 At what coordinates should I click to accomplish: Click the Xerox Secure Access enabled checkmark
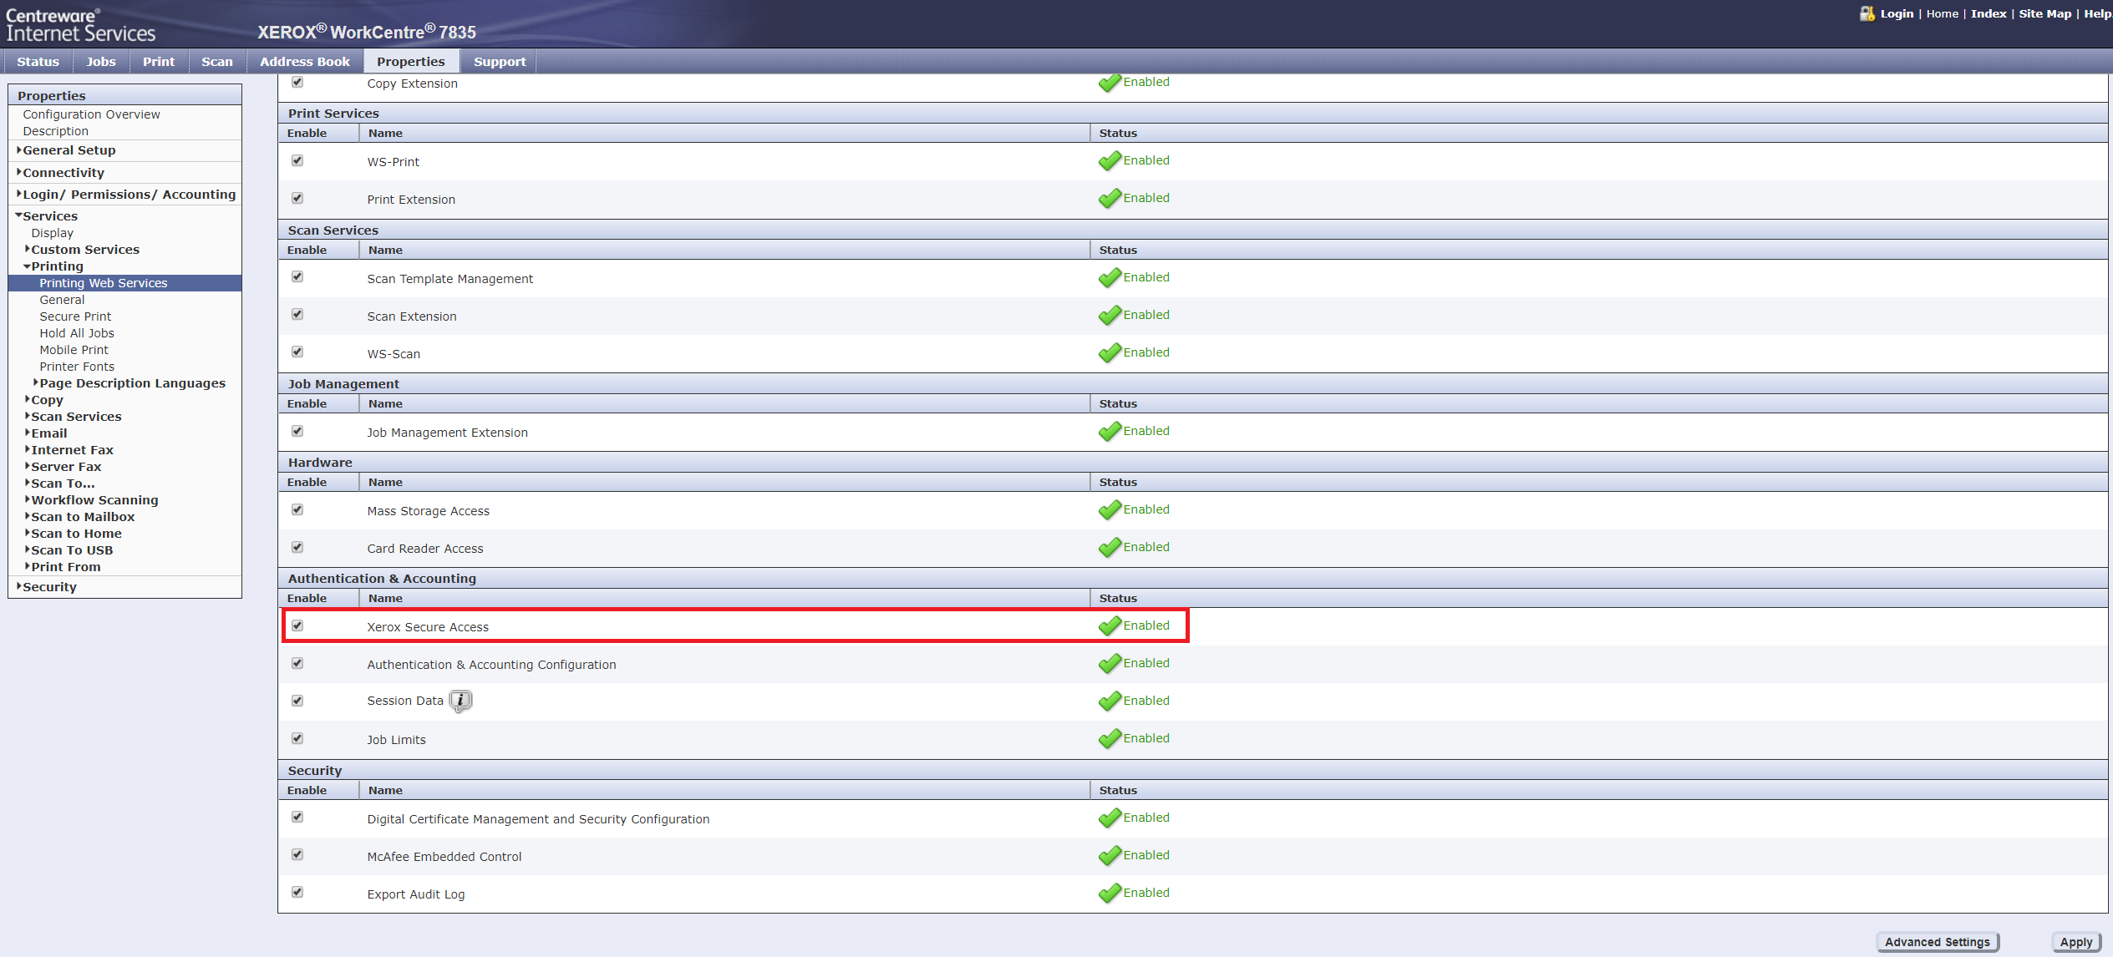pos(1110,626)
